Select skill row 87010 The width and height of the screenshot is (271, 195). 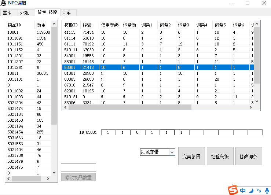(158, 85)
